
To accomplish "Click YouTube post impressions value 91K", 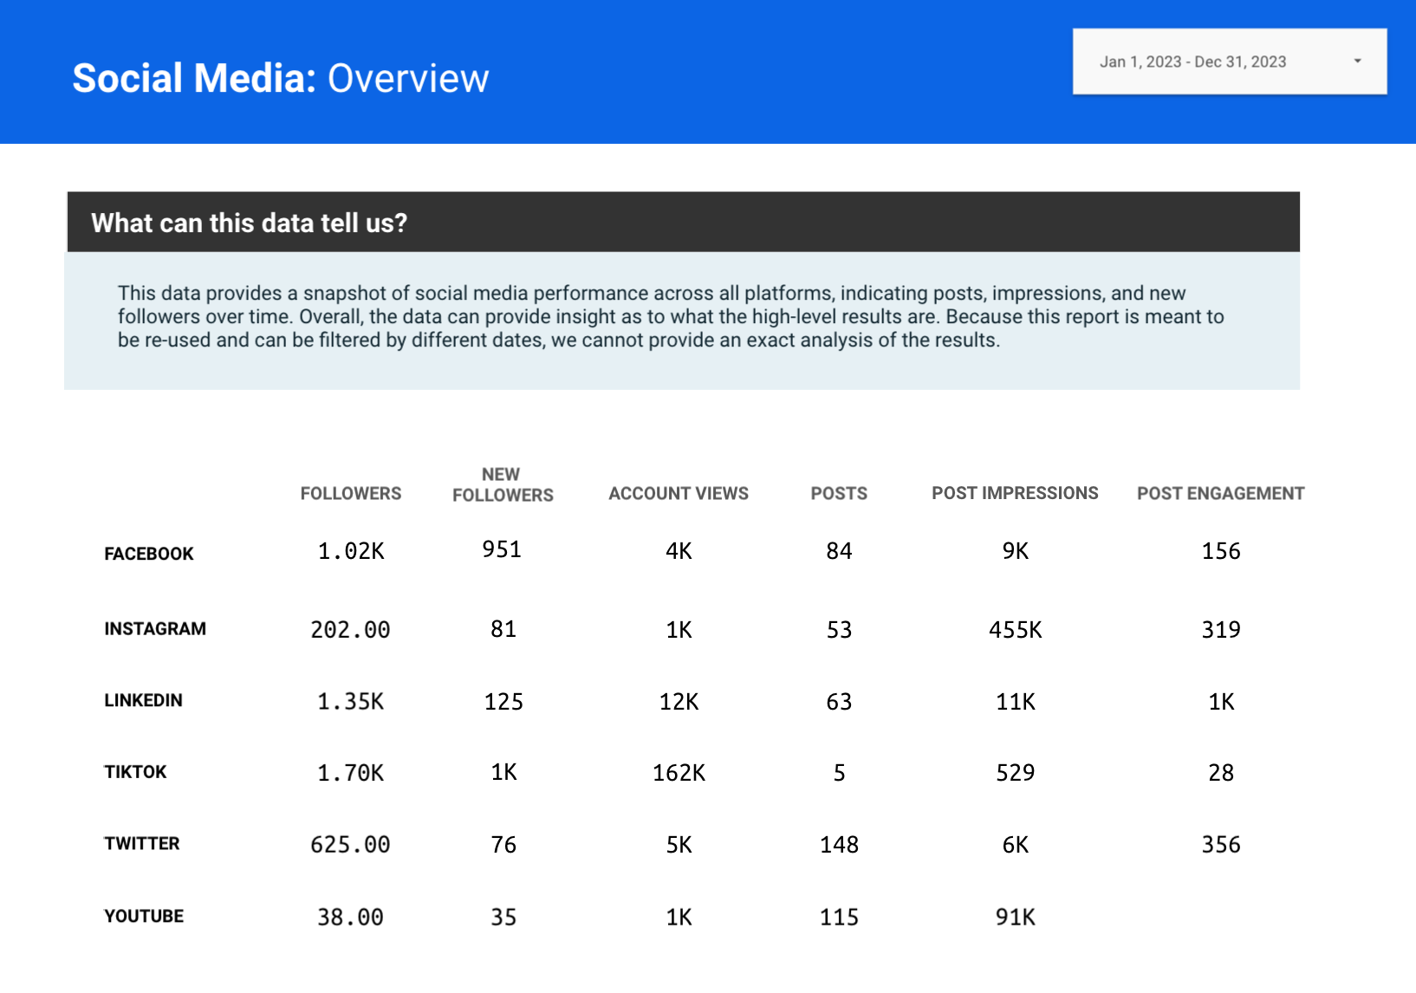I will (1015, 918).
